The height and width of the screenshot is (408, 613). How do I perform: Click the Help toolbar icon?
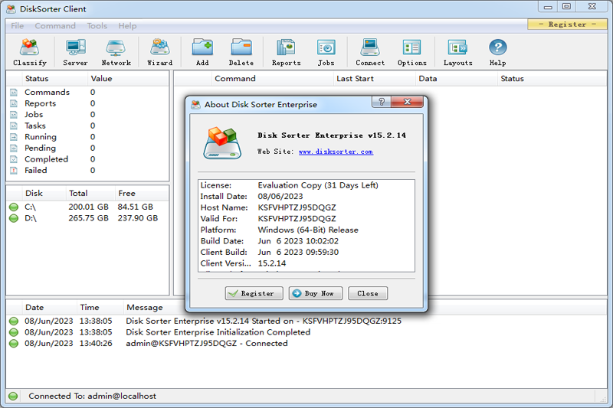(497, 52)
